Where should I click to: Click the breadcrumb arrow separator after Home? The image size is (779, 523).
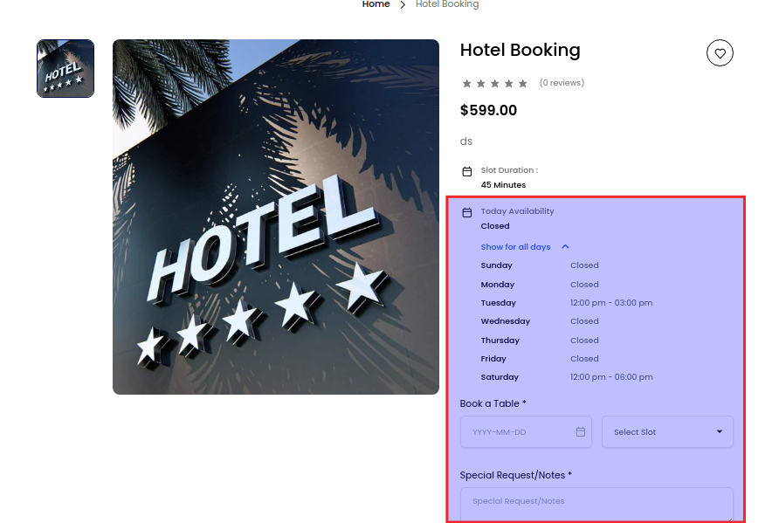[403, 4]
